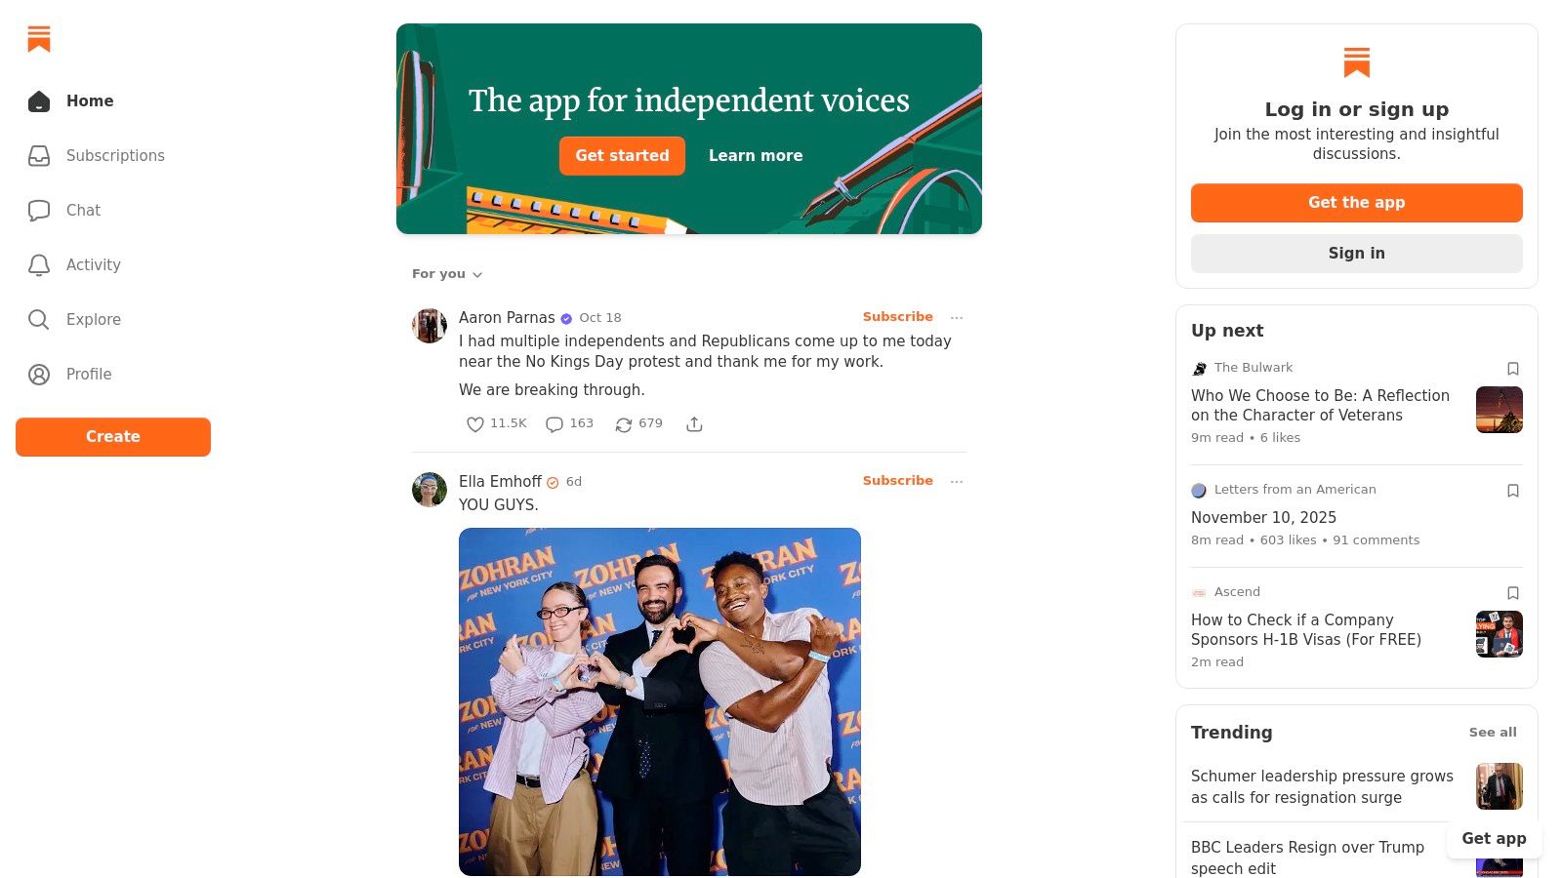
Task: Restack Aaron Parnas's post
Action: [x=623, y=424]
